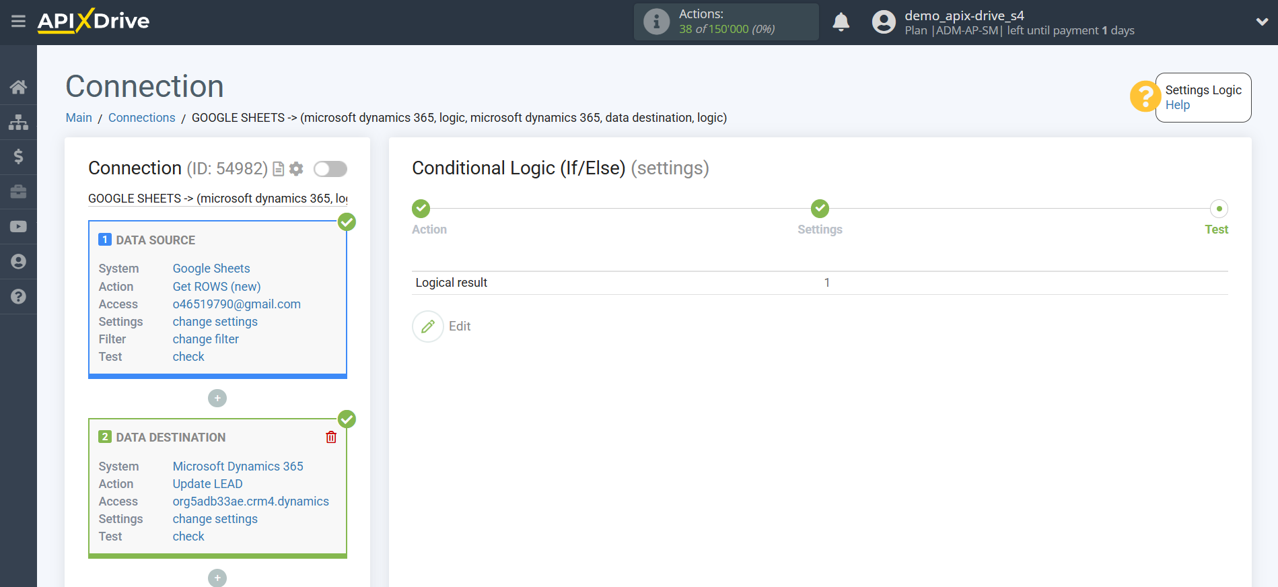Screen dimensions: 1278x587
Task: Click the actions info icon
Action: tap(656, 22)
